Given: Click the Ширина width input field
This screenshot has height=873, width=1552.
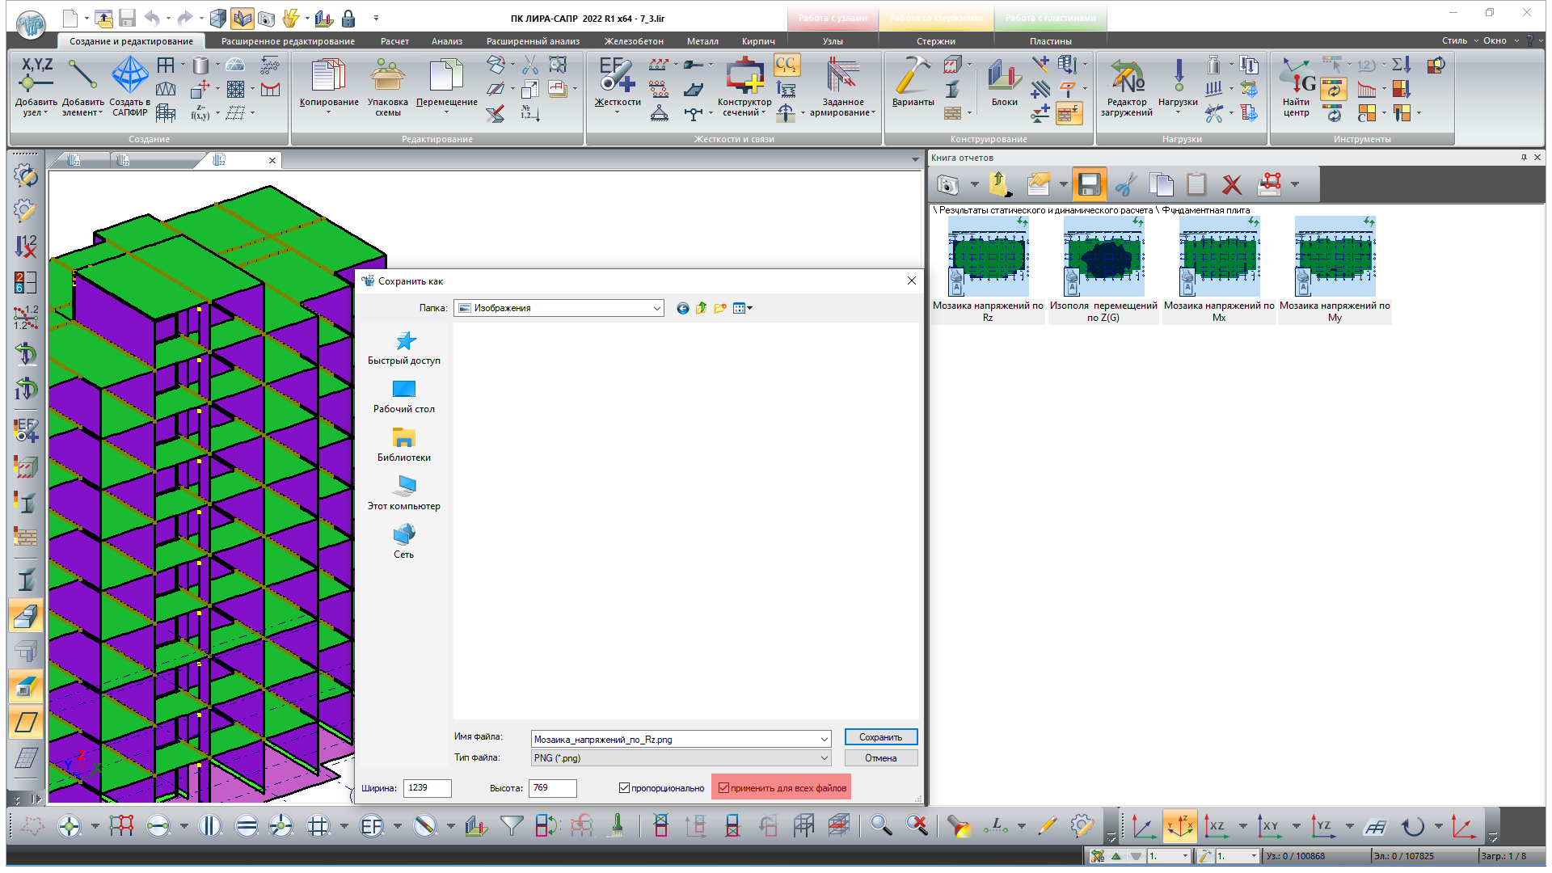Looking at the screenshot, I should pos(427,788).
